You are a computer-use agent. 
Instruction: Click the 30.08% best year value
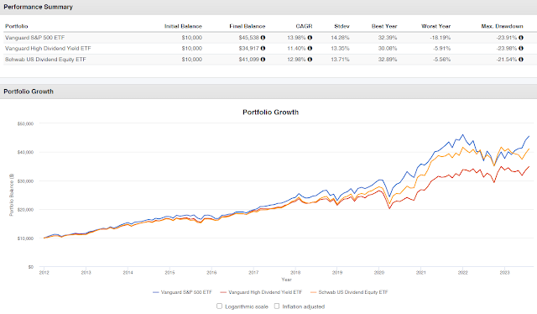tap(388, 49)
